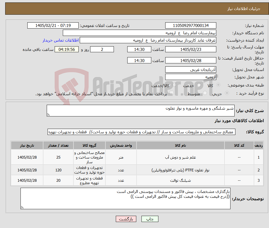Select the جزیی purchase type radio

[227, 93]
